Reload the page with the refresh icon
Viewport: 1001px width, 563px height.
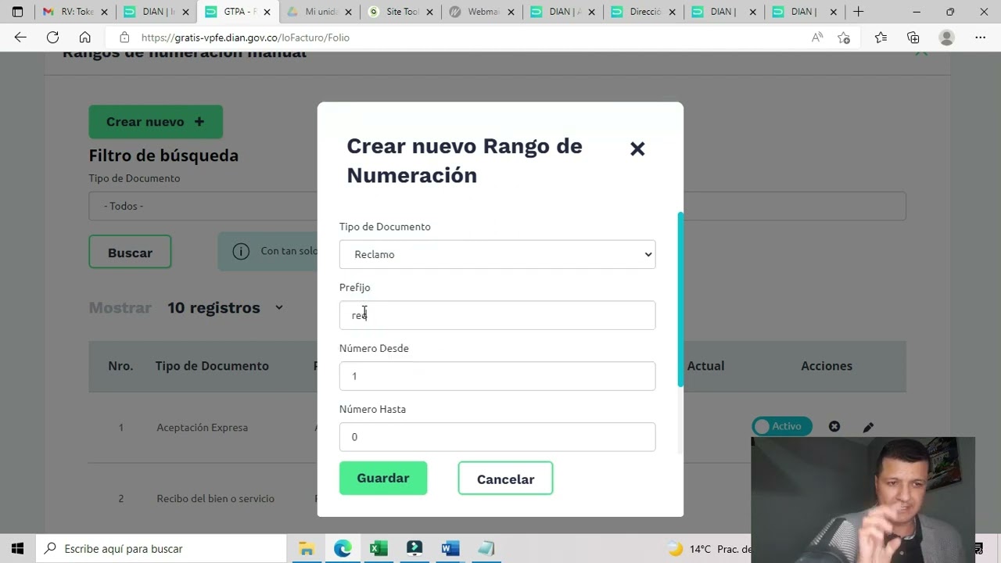[52, 38]
